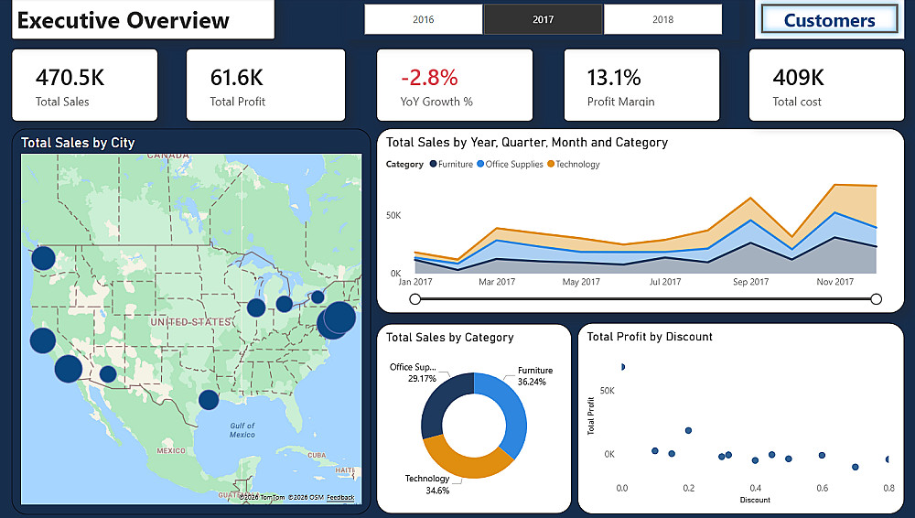The height and width of the screenshot is (518, 915).
Task: Click the Feedback link on map
Action: 340,498
